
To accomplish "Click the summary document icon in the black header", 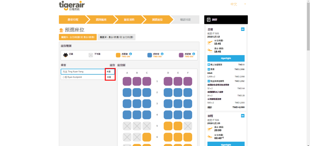I will pos(208,20).
